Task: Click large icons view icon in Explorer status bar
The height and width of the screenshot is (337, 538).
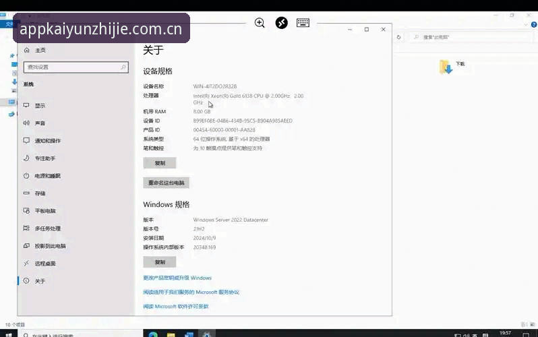Action: [533, 324]
